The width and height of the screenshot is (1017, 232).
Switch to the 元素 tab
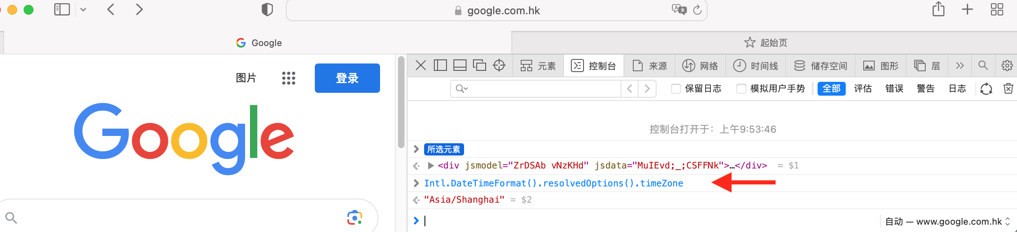(x=538, y=66)
